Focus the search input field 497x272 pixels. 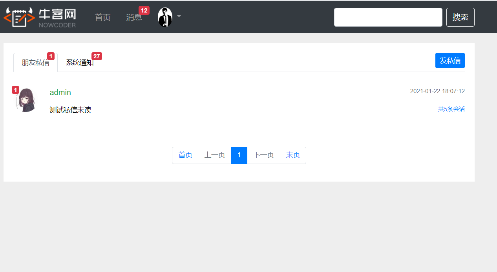tap(388, 17)
